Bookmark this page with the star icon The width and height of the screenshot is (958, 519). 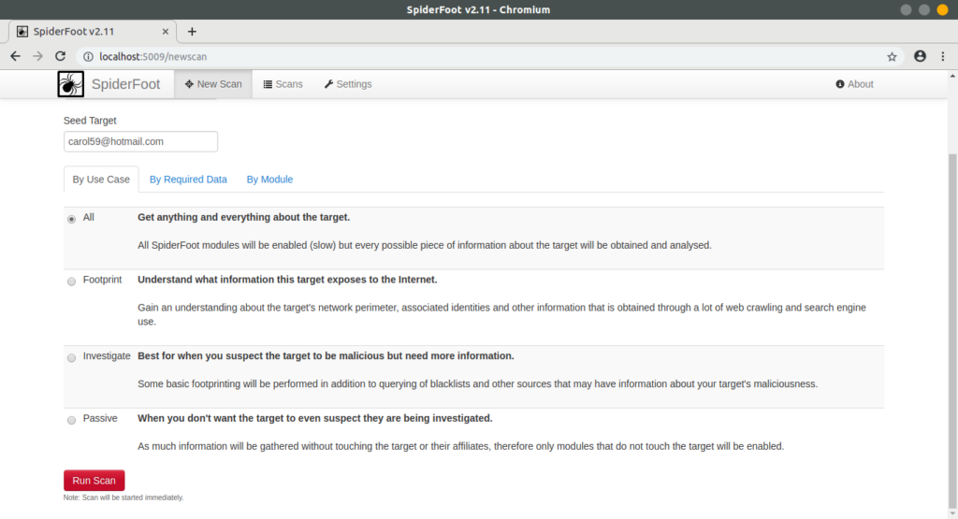(x=892, y=56)
